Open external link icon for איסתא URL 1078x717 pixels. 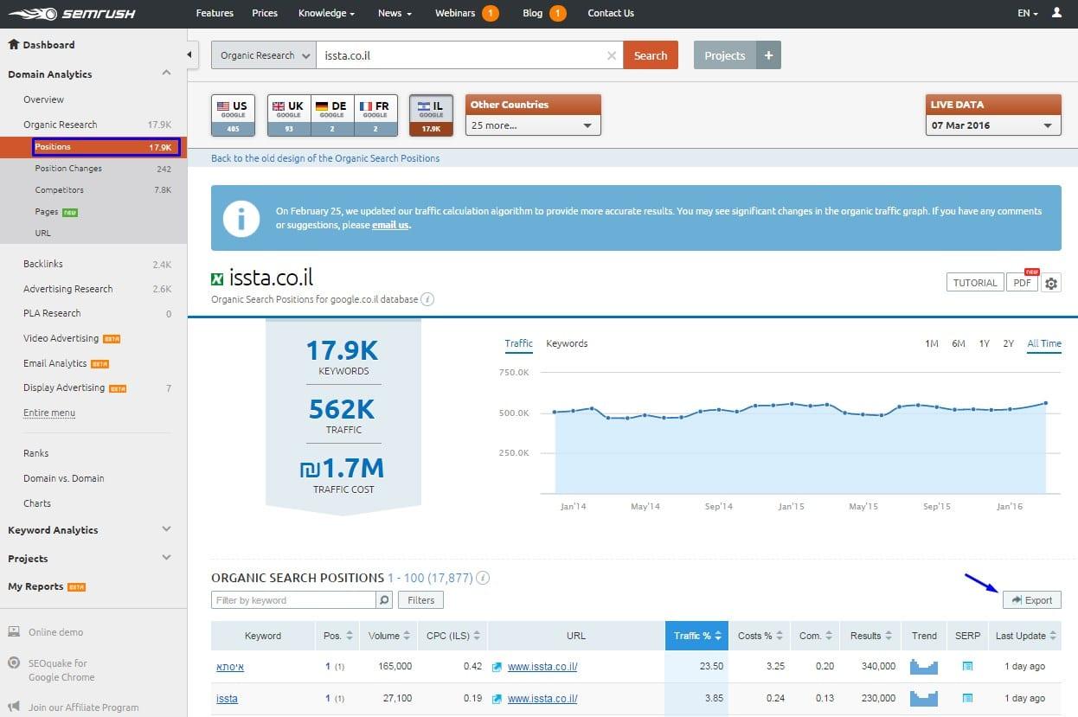(497, 667)
